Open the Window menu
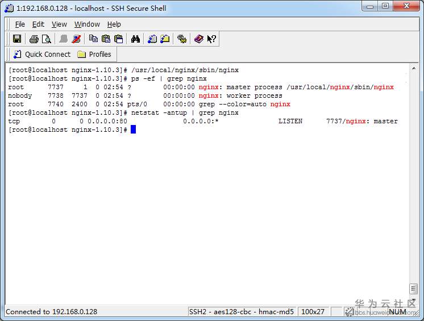The height and width of the screenshot is (321, 424). (x=87, y=24)
